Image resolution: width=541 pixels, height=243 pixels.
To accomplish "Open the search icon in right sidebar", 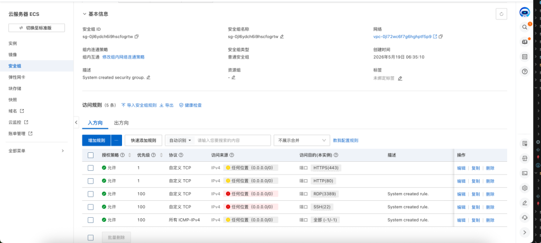I will click(525, 27).
